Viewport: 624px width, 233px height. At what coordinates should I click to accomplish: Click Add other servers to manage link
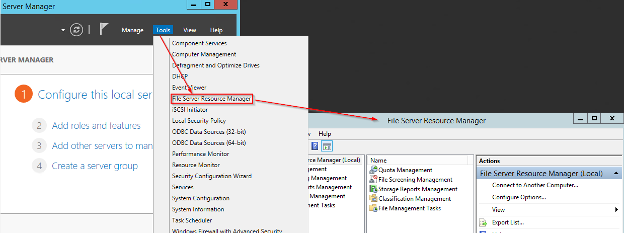102,146
